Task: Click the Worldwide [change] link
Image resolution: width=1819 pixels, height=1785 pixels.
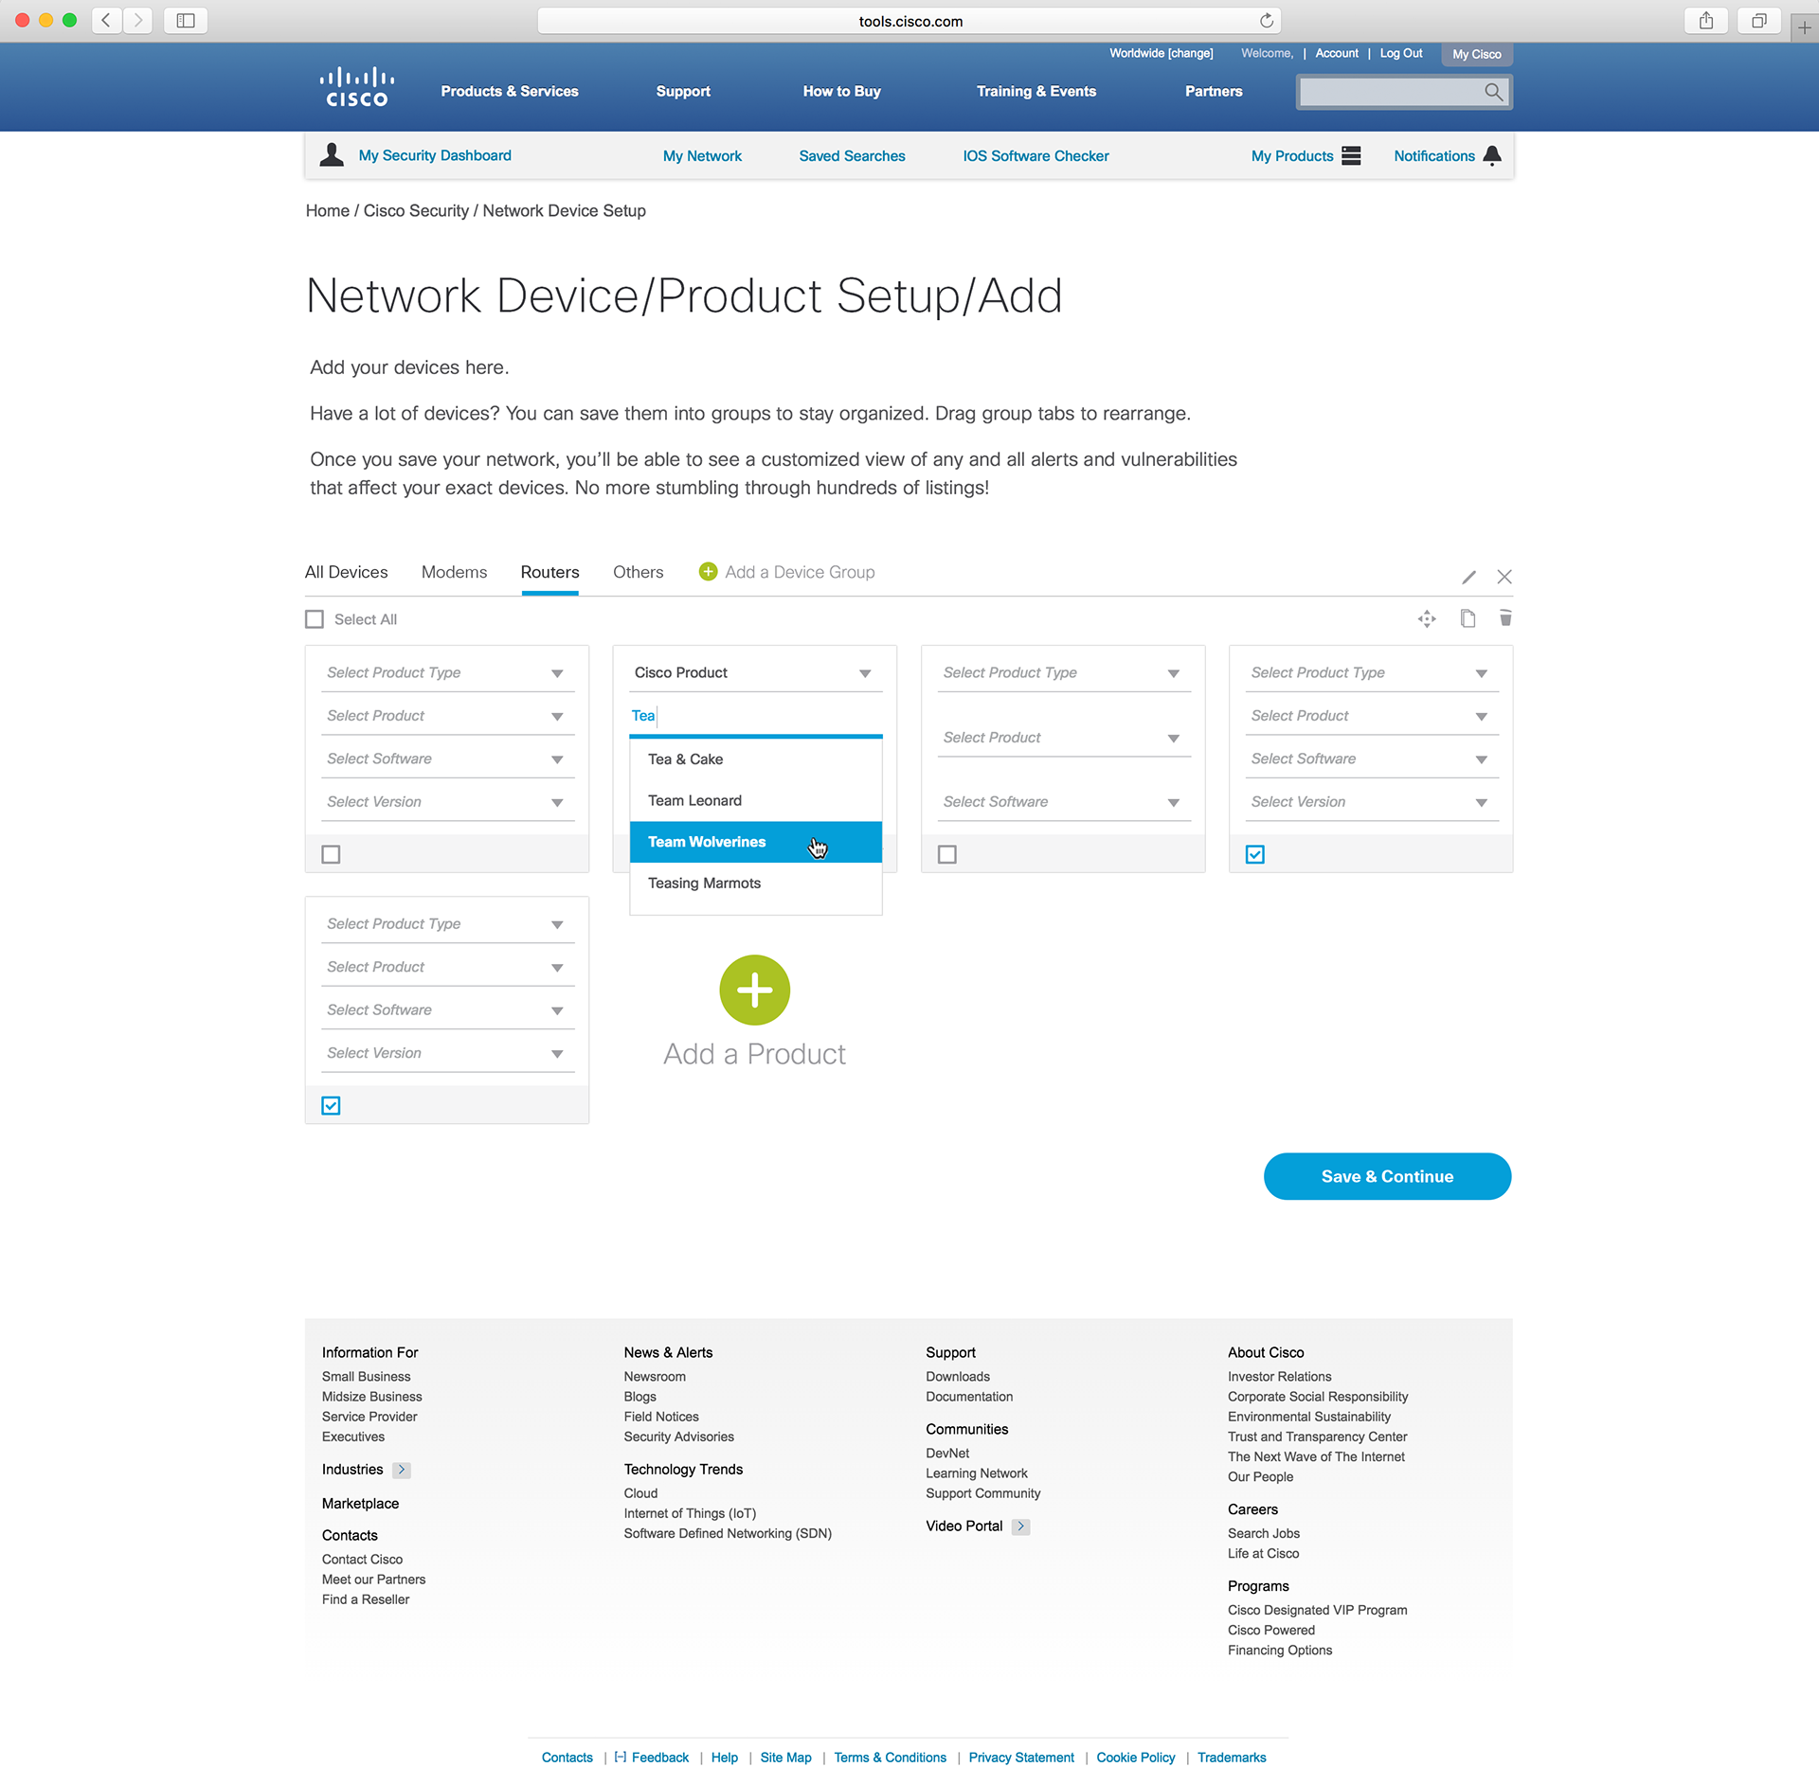Action: (1161, 54)
